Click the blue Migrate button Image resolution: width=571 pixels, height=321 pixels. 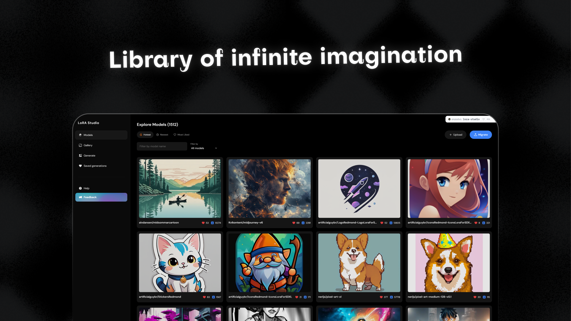pos(481,135)
